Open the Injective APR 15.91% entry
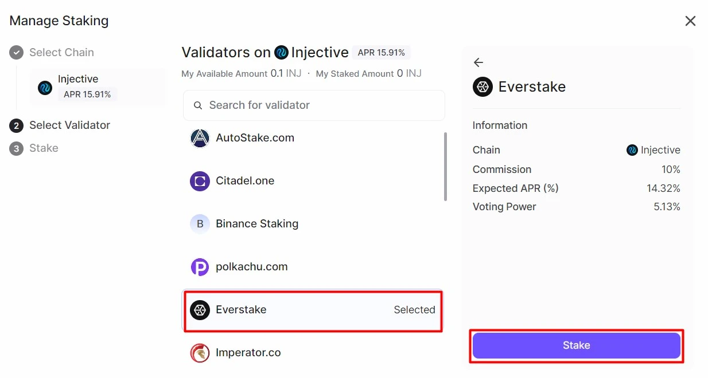This screenshot has height=378, width=708. click(98, 86)
